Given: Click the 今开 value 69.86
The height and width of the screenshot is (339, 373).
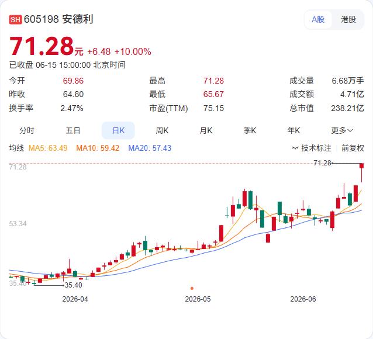Looking at the screenshot, I should pyautogui.click(x=73, y=81).
